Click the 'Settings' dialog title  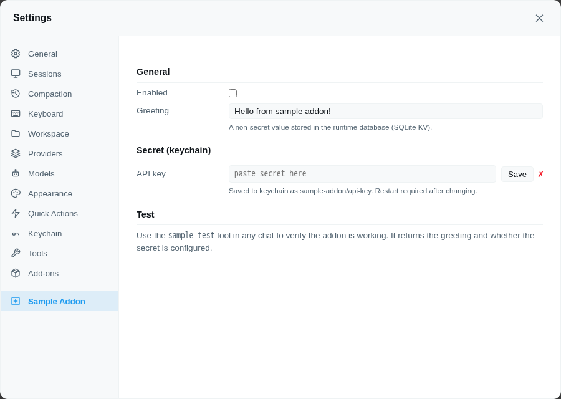[32, 18]
